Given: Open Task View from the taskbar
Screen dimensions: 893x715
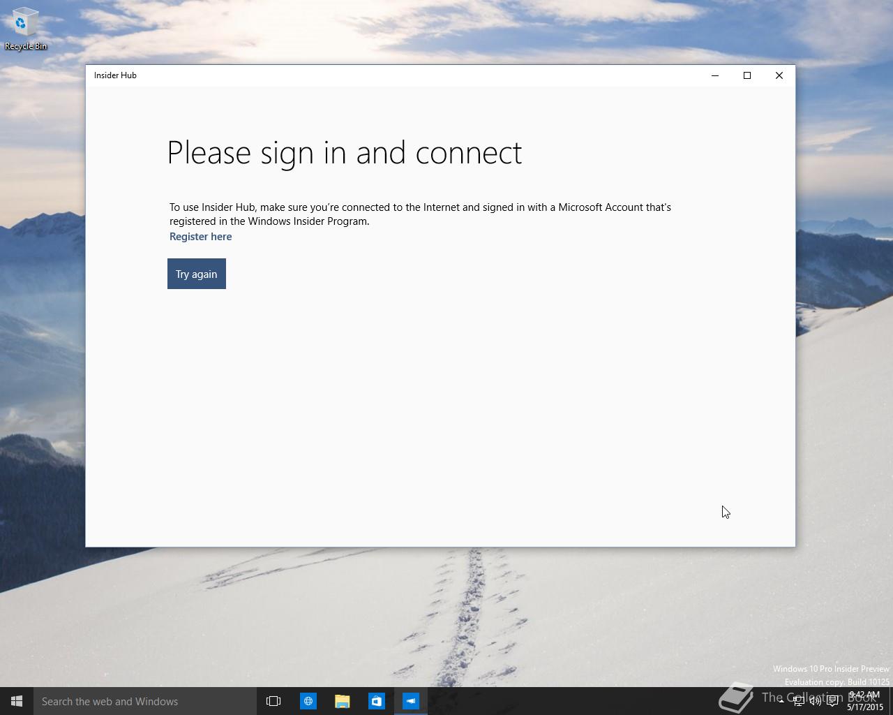Looking at the screenshot, I should tap(273, 701).
